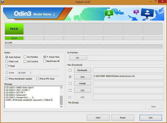Click the green download icon in banner
This screenshot has width=167, height=123.
point(109,13)
